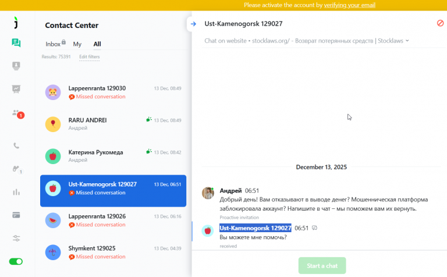The width and height of the screenshot is (447, 277).
Task: Click the missed icon on Shymkent 129025 row
Action: click(72, 257)
